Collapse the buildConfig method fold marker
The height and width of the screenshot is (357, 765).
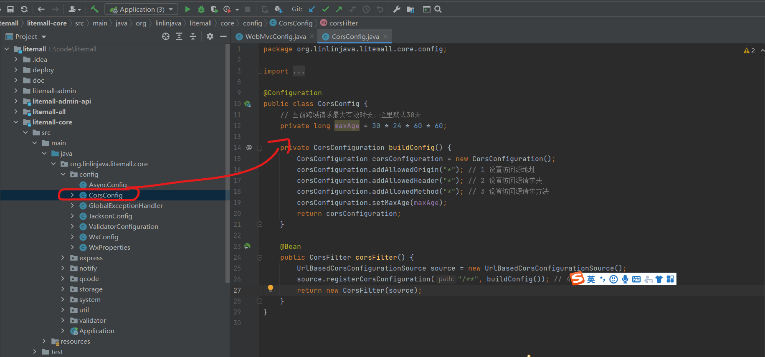(x=260, y=148)
